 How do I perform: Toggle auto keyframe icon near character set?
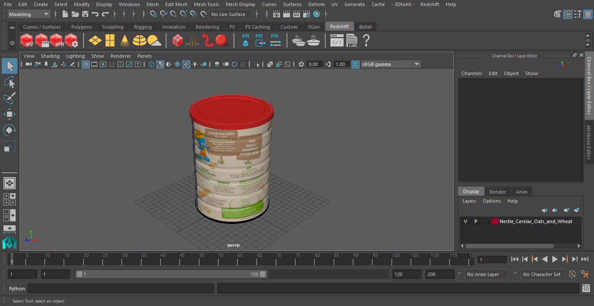[572, 274]
